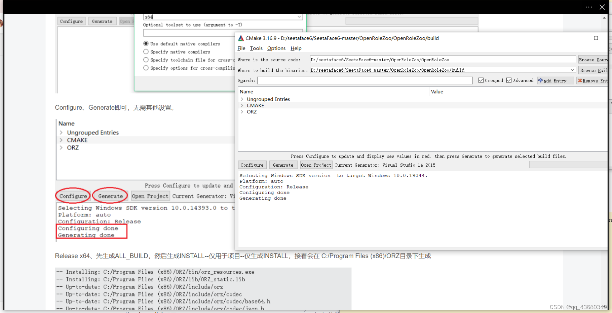Click the CMake logo in the title bar

241,38
